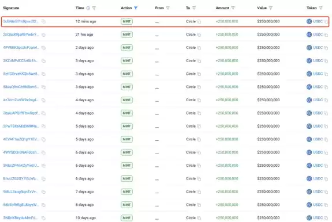Viewport: 332px width, 222px height.
Task: Open USDC token link in 10 days ago row
Action: (318, 217)
